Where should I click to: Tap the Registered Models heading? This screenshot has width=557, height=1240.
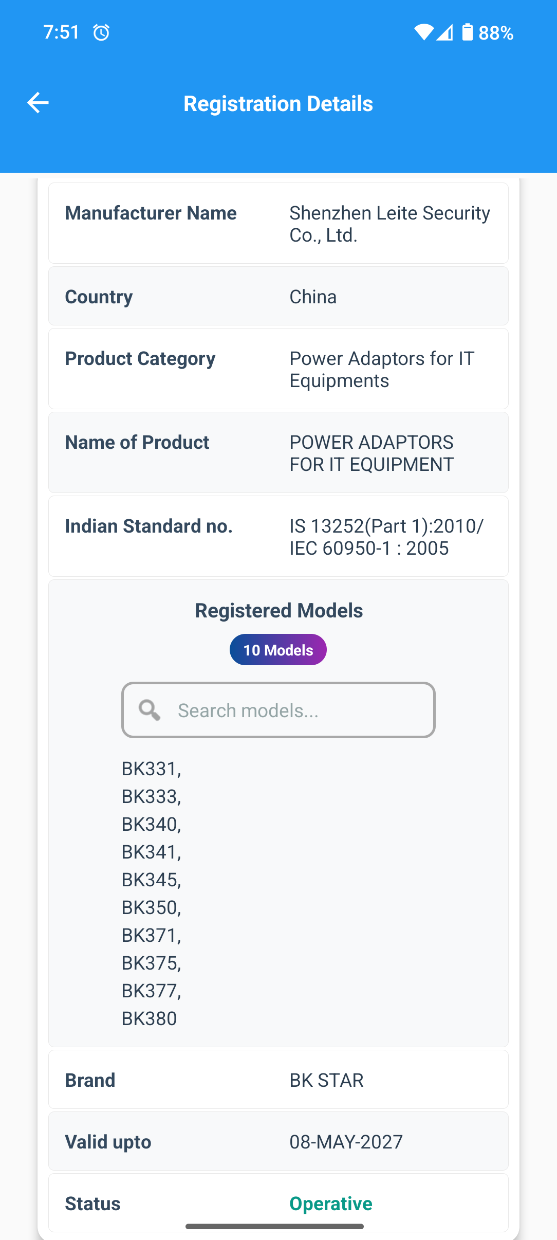[x=278, y=611]
